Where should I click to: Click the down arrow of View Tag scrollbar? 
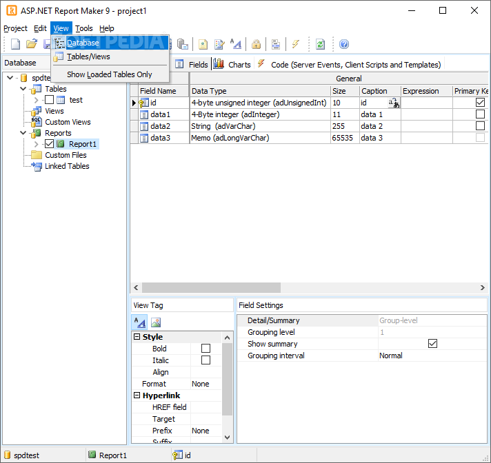pyautogui.click(x=228, y=437)
